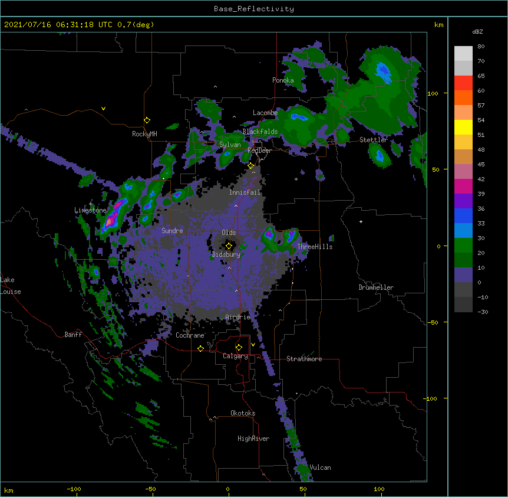
Task: Pick the magenta swatch between 42 and 39 dBZ
Action: (x=463, y=186)
